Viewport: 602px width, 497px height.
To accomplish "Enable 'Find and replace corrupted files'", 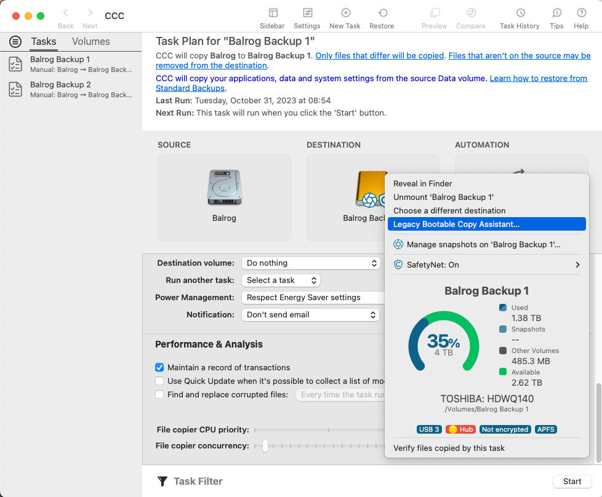I will pyautogui.click(x=159, y=394).
